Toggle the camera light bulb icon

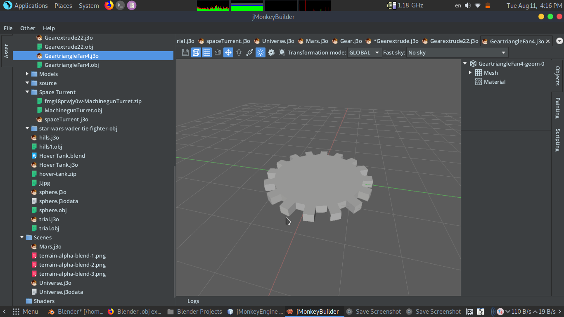coord(261,52)
